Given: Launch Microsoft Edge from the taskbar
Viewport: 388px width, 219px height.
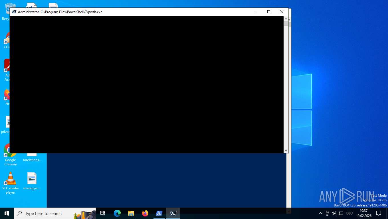Looking at the screenshot, I should [x=117, y=213].
